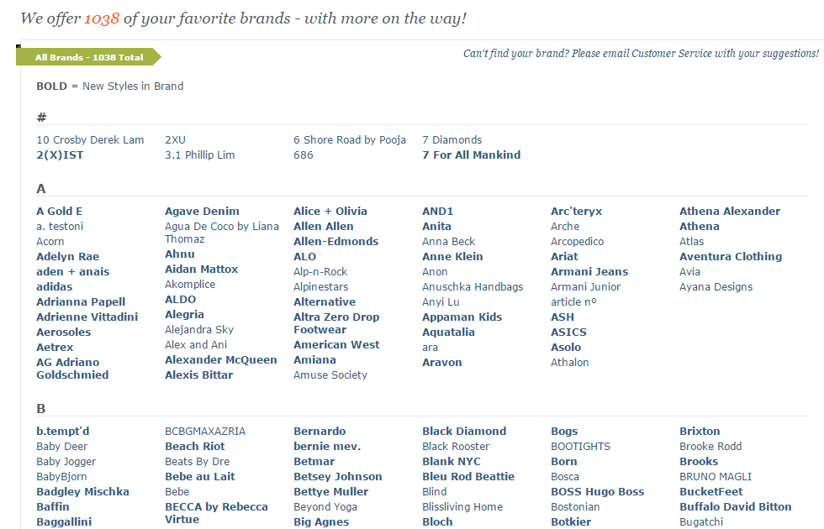Open the 10 Crosby Derek Lam link

[90, 140]
